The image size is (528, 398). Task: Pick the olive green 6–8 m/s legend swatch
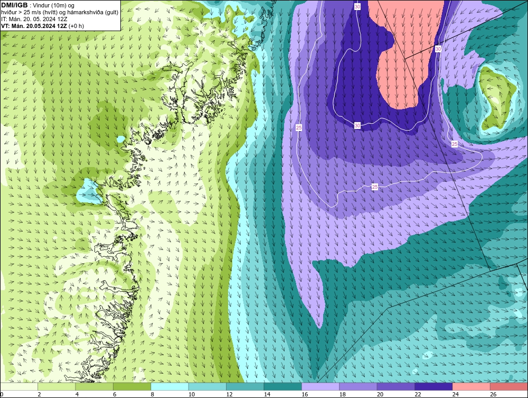point(132,386)
